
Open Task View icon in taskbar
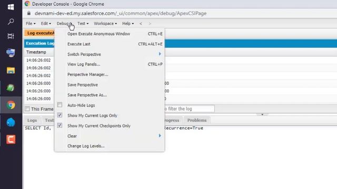coord(11,36)
